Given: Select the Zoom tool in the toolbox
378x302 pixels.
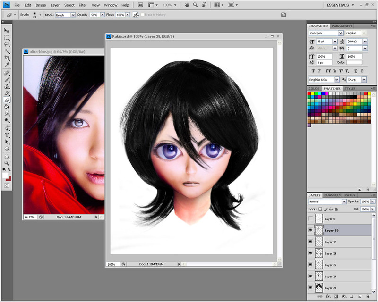Looking at the screenshot, I should (x=7, y=163).
